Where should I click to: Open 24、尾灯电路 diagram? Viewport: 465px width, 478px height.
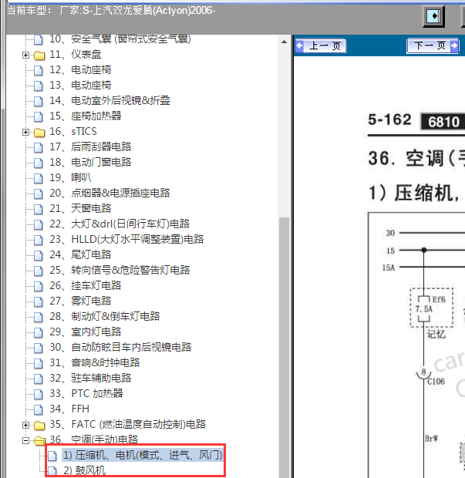tap(80, 254)
